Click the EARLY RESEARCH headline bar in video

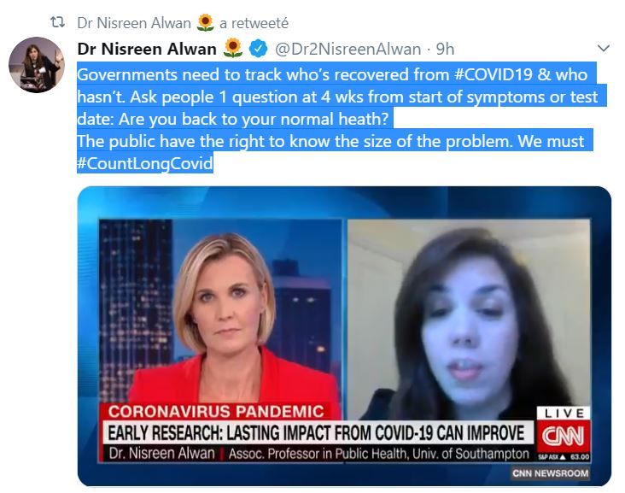[x=317, y=433]
